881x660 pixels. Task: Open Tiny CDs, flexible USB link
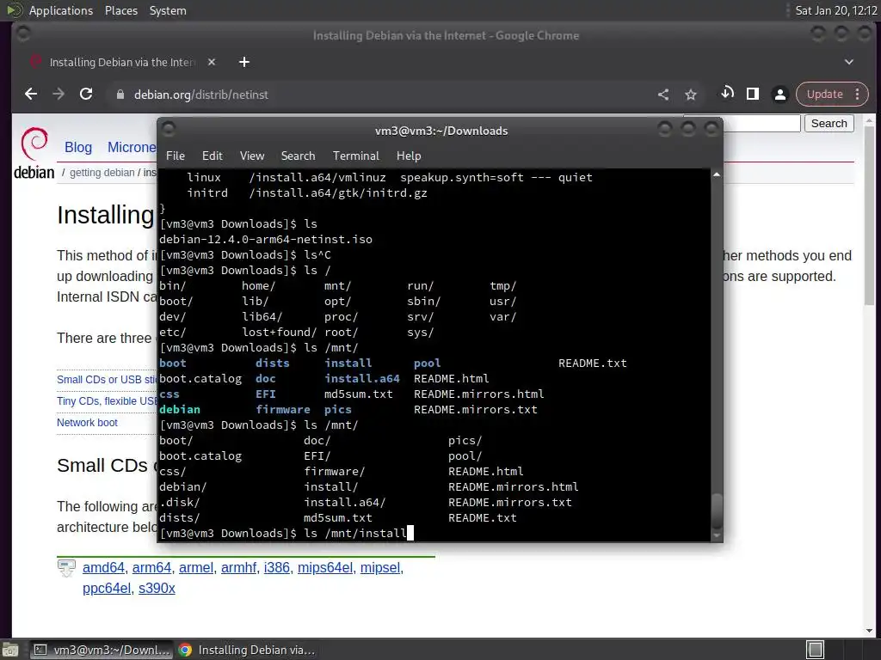(x=107, y=400)
